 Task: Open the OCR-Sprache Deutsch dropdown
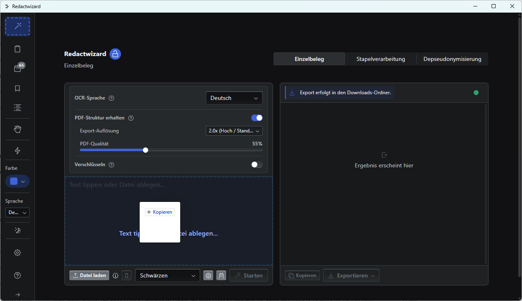(234, 98)
